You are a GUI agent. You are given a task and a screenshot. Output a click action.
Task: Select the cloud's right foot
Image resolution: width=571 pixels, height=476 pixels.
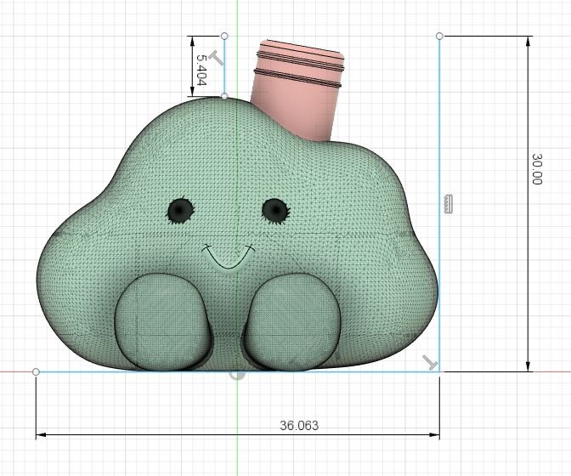pos(293,321)
